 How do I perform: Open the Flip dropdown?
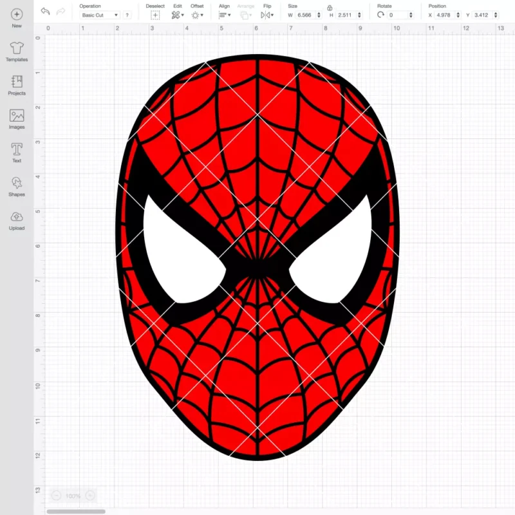tap(267, 15)
